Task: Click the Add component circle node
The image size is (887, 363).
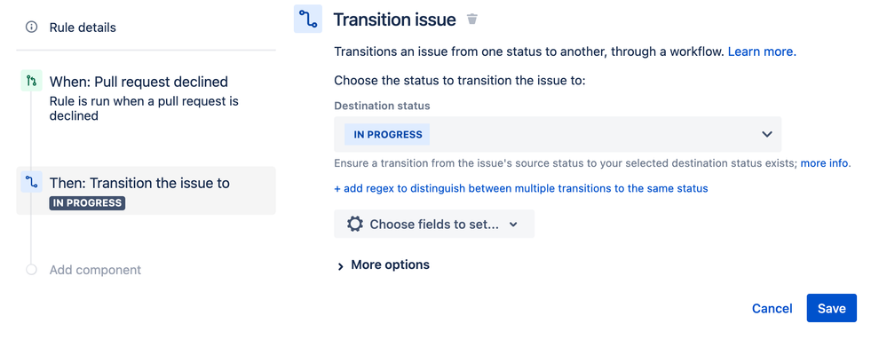Action: pos(31,270)
